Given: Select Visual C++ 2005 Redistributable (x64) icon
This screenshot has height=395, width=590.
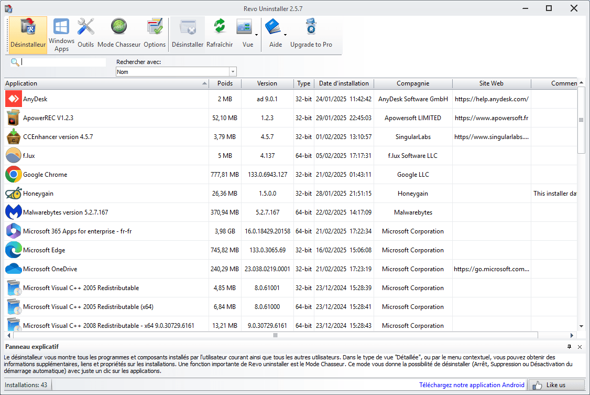Looking at the screenshot, I should coord(14,306).
